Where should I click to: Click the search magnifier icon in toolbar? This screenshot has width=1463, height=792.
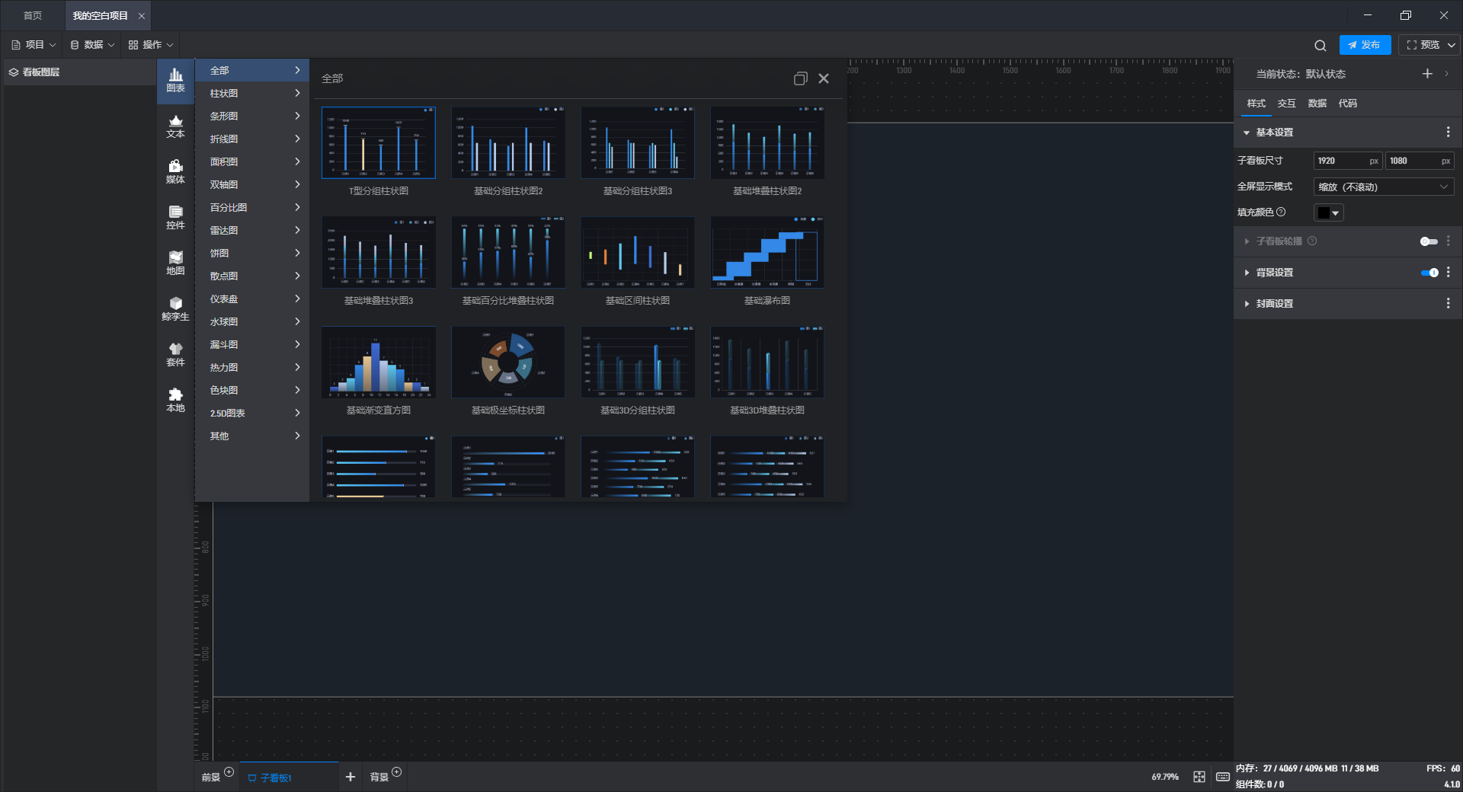coord(1321,46)
